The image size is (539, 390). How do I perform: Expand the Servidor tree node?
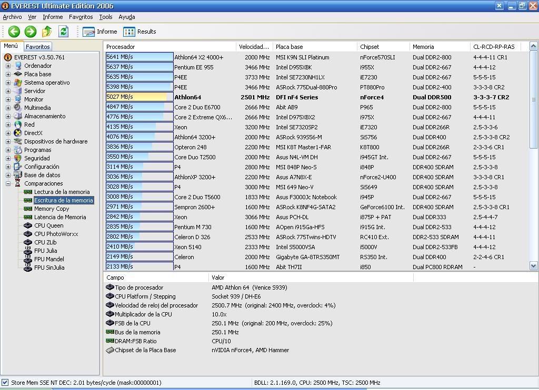coord(8,91)
